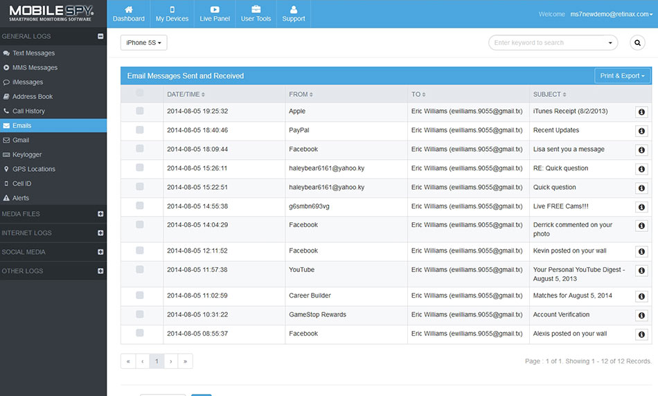The width and height of the screenshot is (658, 396).
Task: Go to GPS Locations log
Action: [x=33, y=169]
